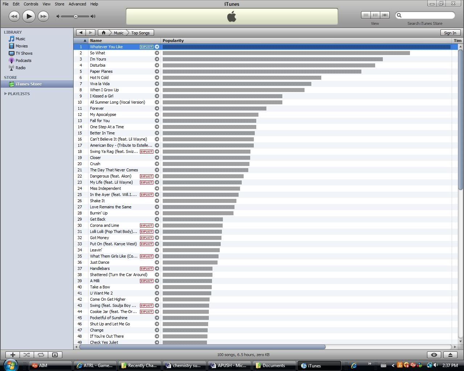The height and width of the screenshot is (371, 464).
Task: Click the Previous track rewind button
Action: coord(14,16)
